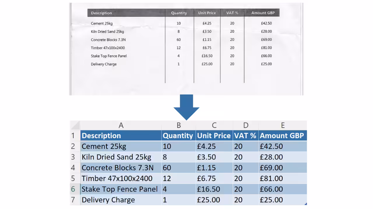Click the Quantity header cell in spreadsheet
The width and height of the screenshot is (373, 209).
pos(179,136)
